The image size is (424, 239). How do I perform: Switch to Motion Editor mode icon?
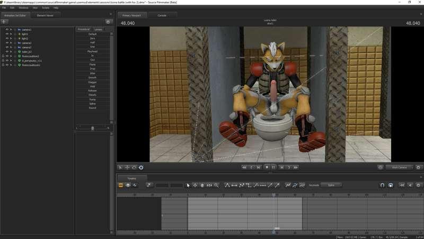click(128, 185)
